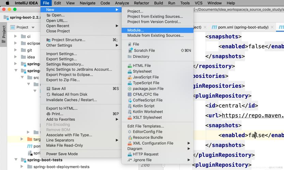Click the Project Structure icon

[48, 40]
